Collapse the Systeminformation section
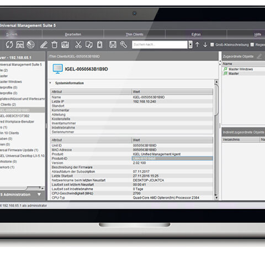The height and width of the screenshot is (253, 265). tap(50, 83)
